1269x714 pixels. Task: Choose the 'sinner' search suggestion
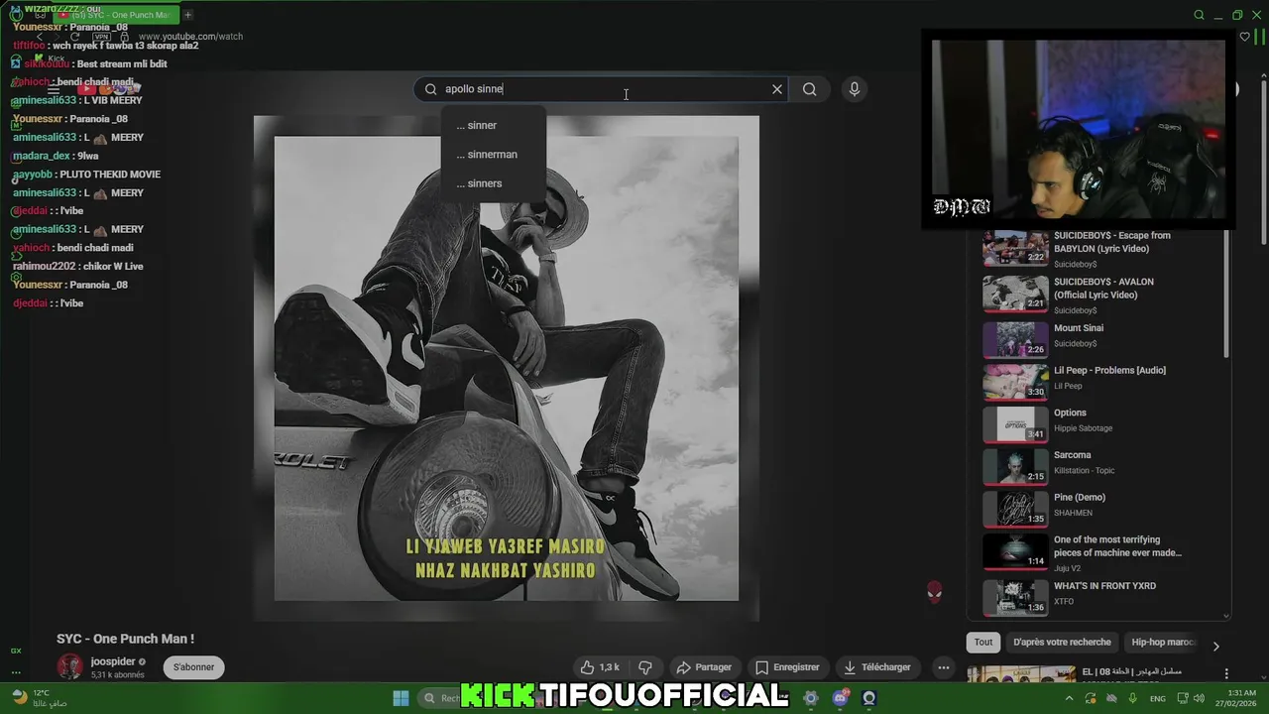tap(494, 125)
